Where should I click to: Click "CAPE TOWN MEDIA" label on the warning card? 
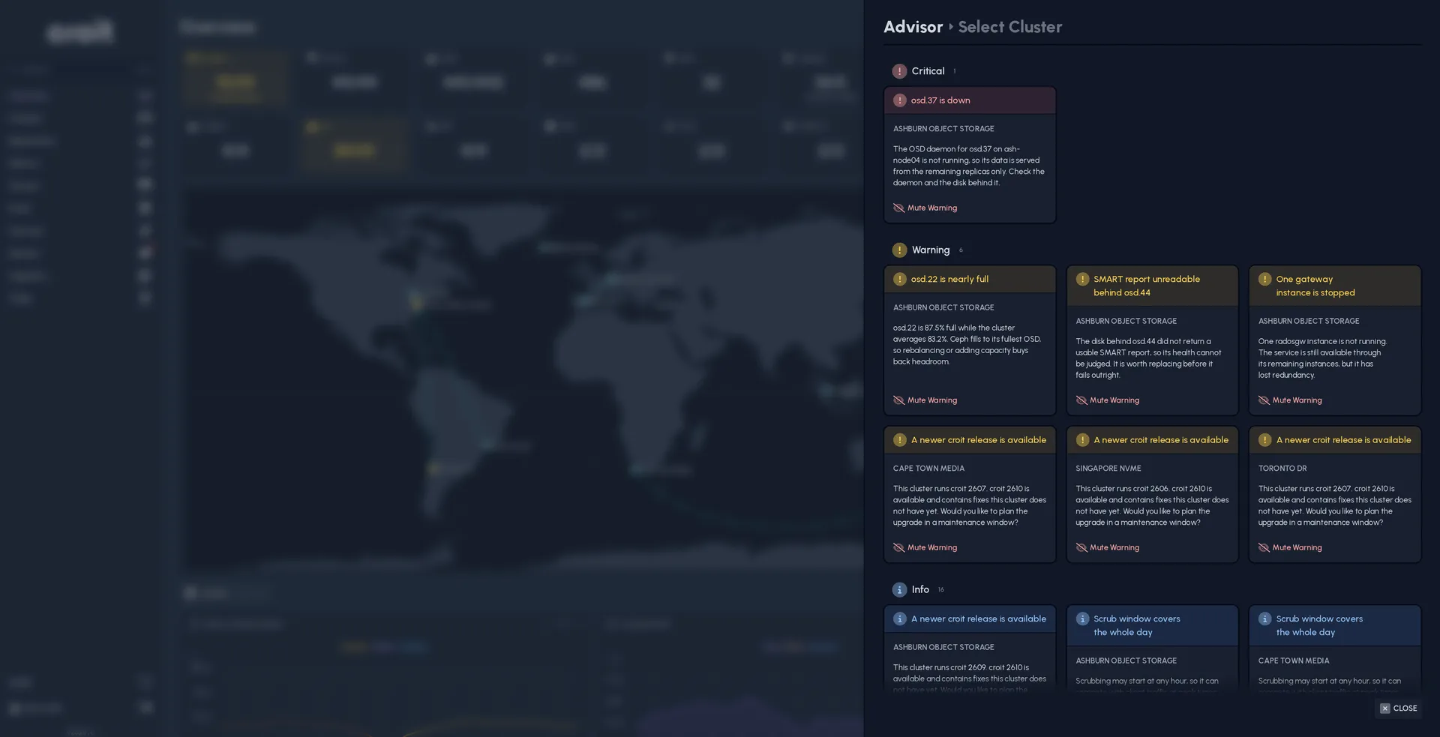928,469
